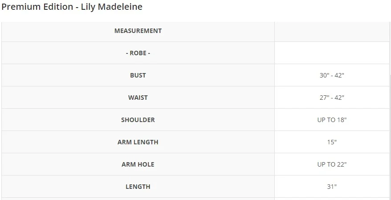Click the vertical scrollbar at right edge

pos(390,137)
